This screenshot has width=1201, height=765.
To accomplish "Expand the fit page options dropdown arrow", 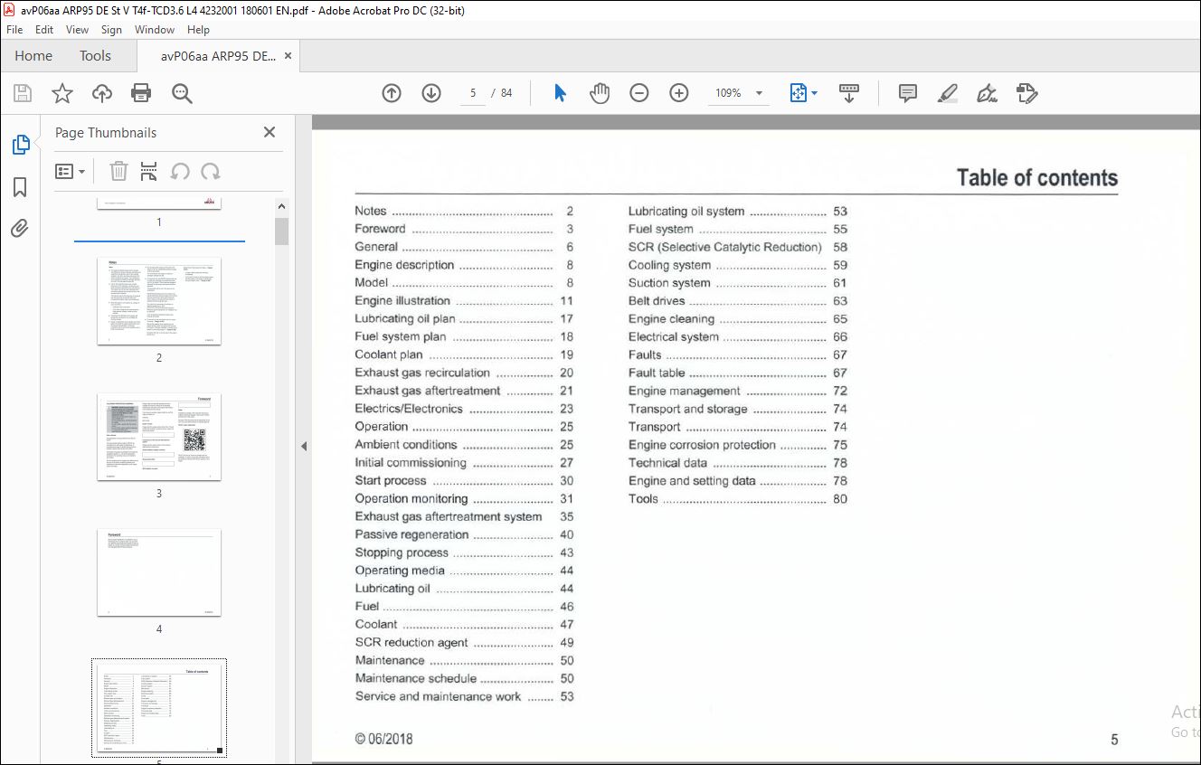I will click(x=814, y=93).
